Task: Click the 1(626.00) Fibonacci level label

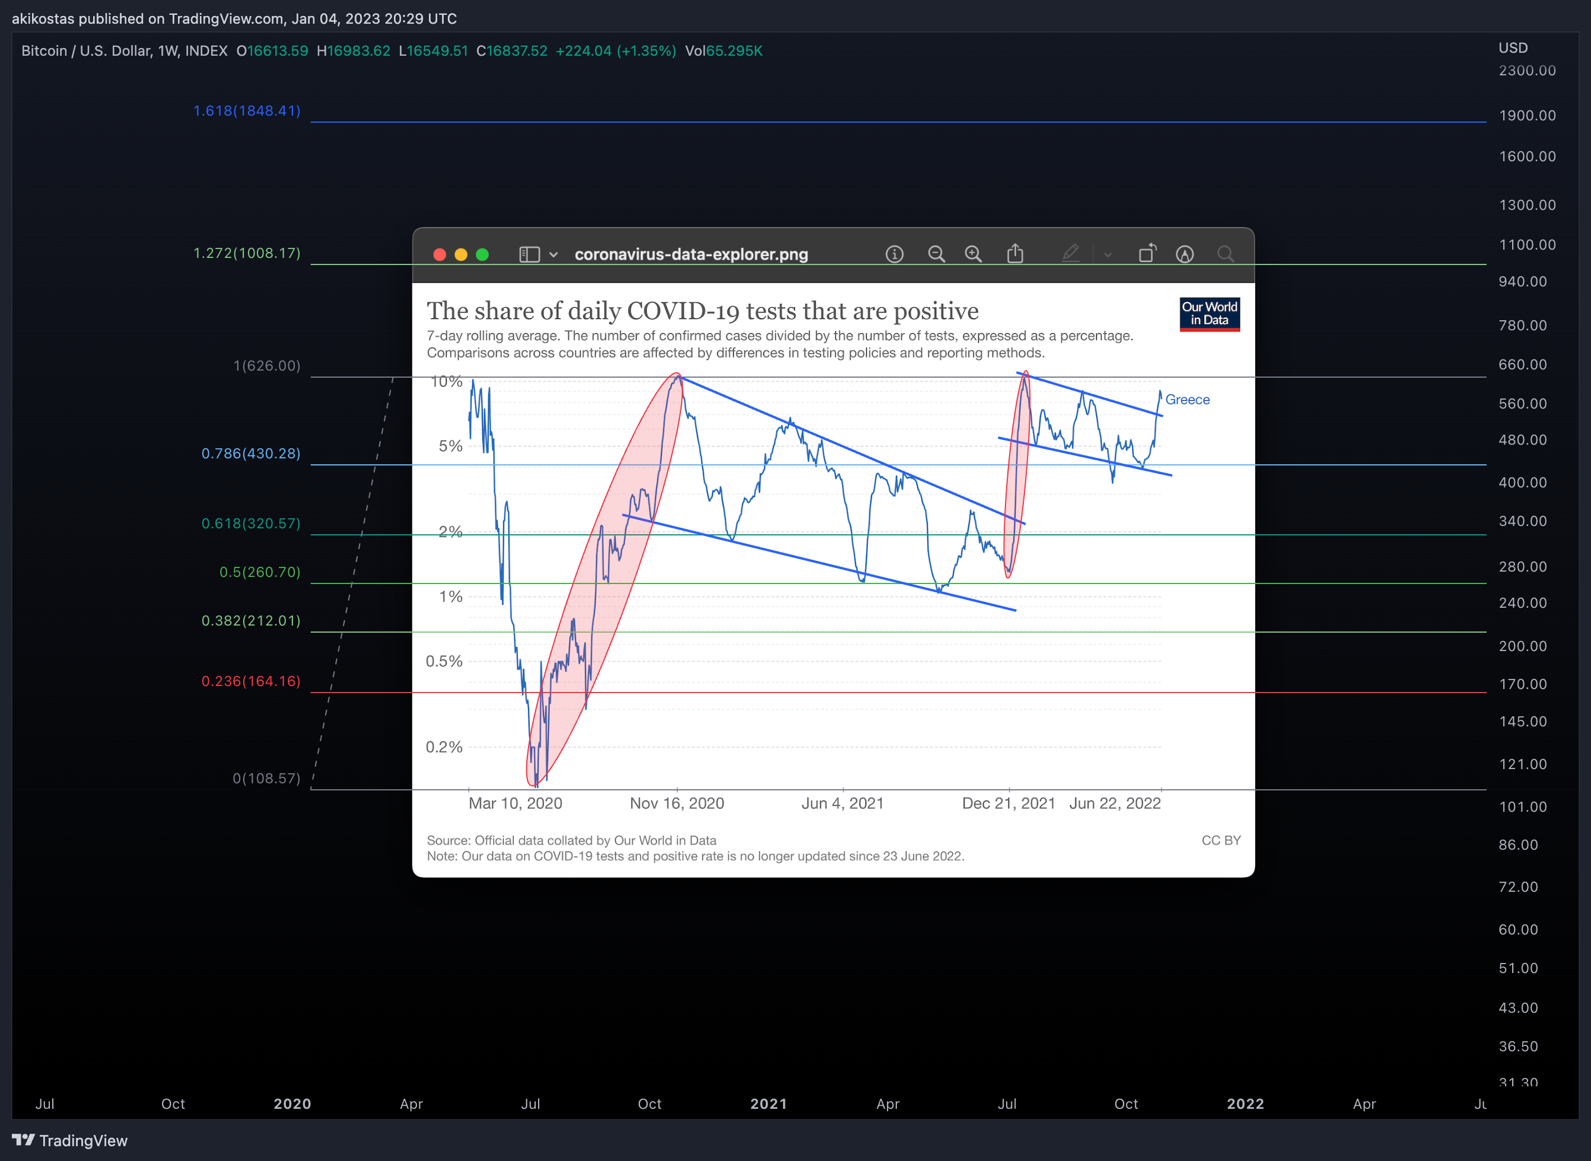Action: 266,365
